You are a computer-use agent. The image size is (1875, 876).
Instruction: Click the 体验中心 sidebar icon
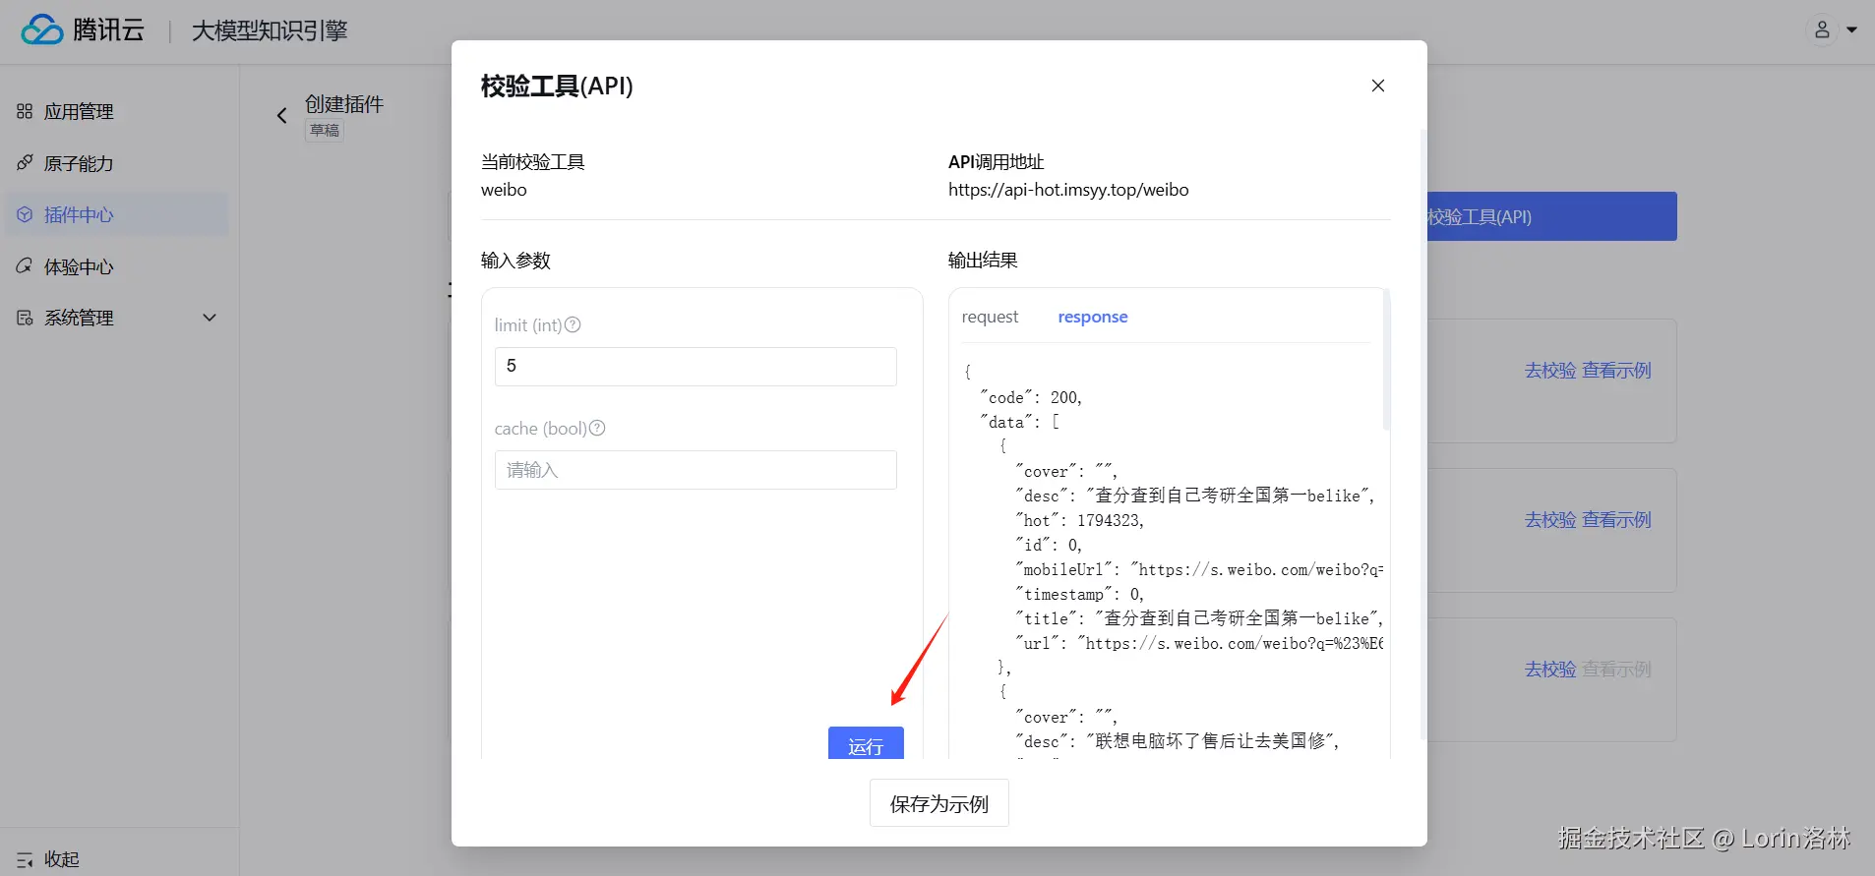25,265
